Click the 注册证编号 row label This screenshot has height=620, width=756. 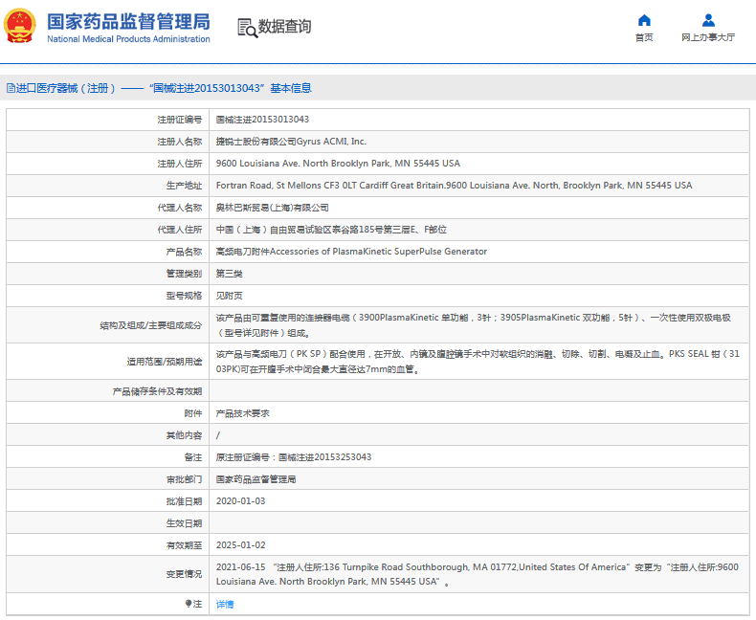click(x=179, y=120)
